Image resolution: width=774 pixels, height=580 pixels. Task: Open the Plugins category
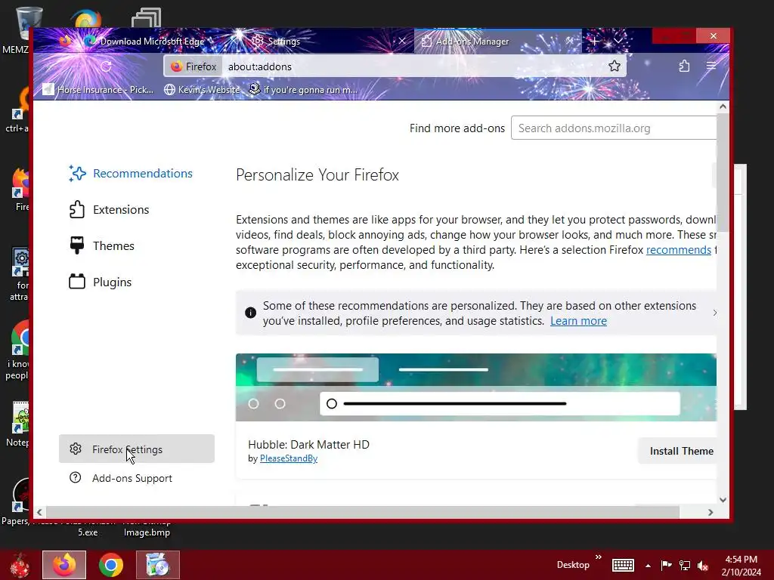coord(101,282)
